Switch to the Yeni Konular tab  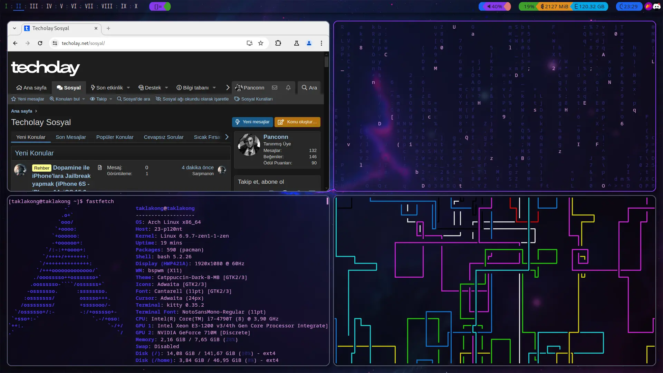(31, 137)
